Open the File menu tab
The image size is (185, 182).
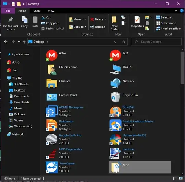pyautogui.click(x=8, y=11)
